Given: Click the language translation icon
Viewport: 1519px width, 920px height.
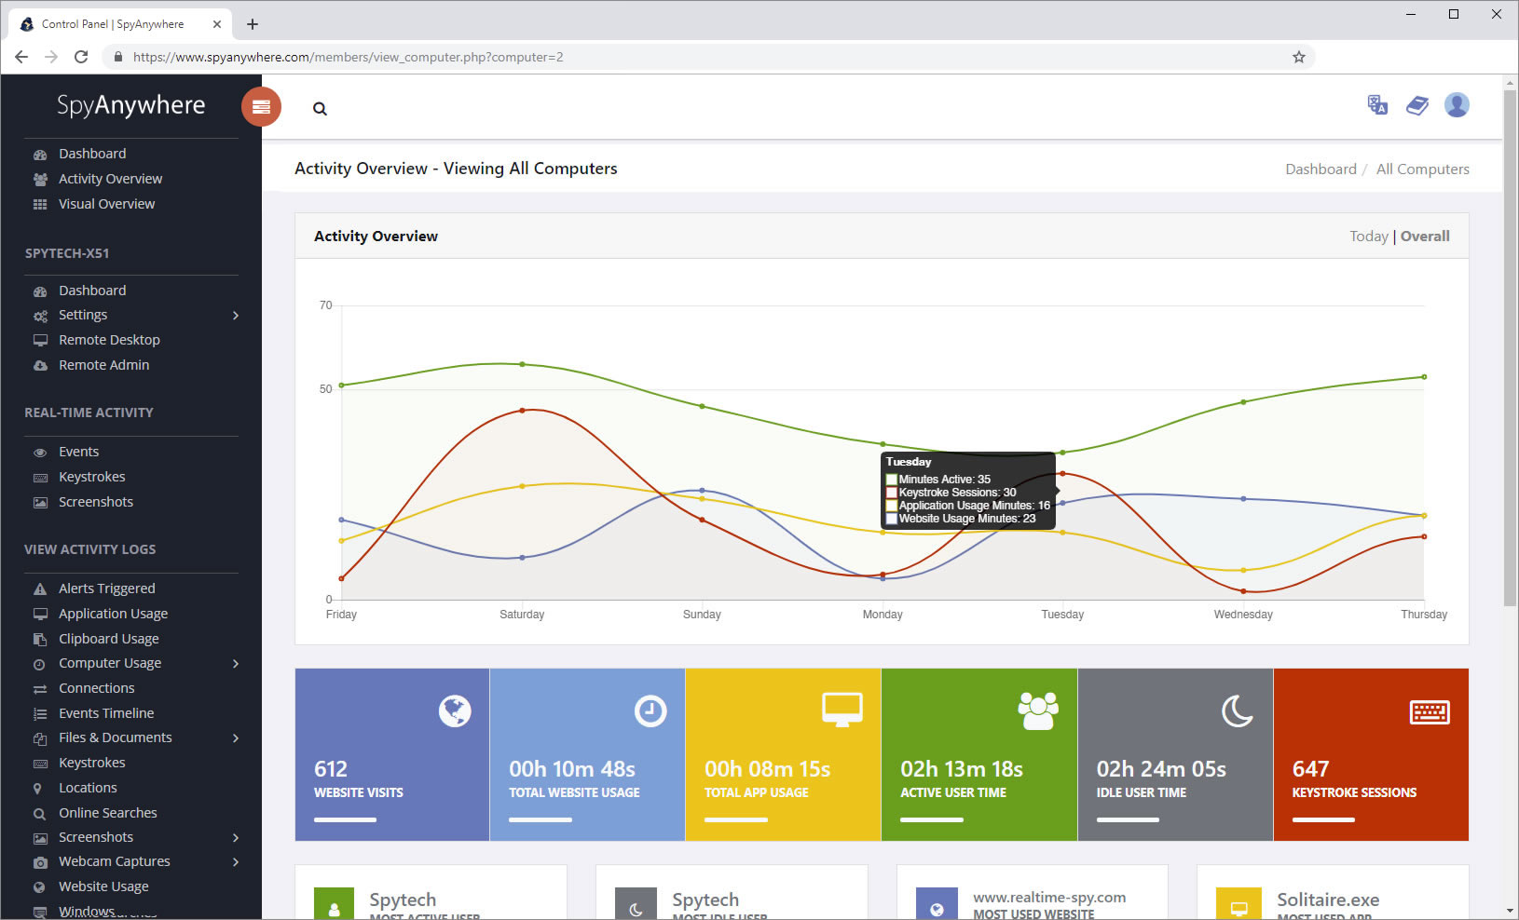Looking at the screenshot, I should [x=1376, y=105].
